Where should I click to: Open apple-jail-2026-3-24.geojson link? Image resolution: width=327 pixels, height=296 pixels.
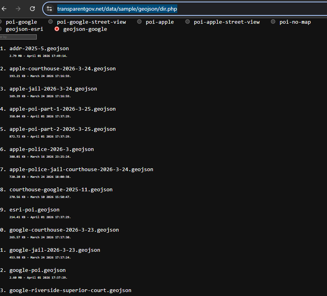[53, 89]
